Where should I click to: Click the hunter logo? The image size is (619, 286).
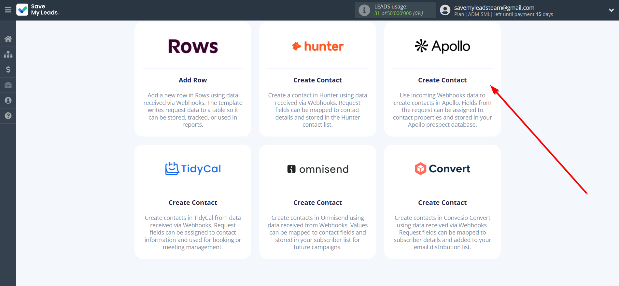point(317,46)
